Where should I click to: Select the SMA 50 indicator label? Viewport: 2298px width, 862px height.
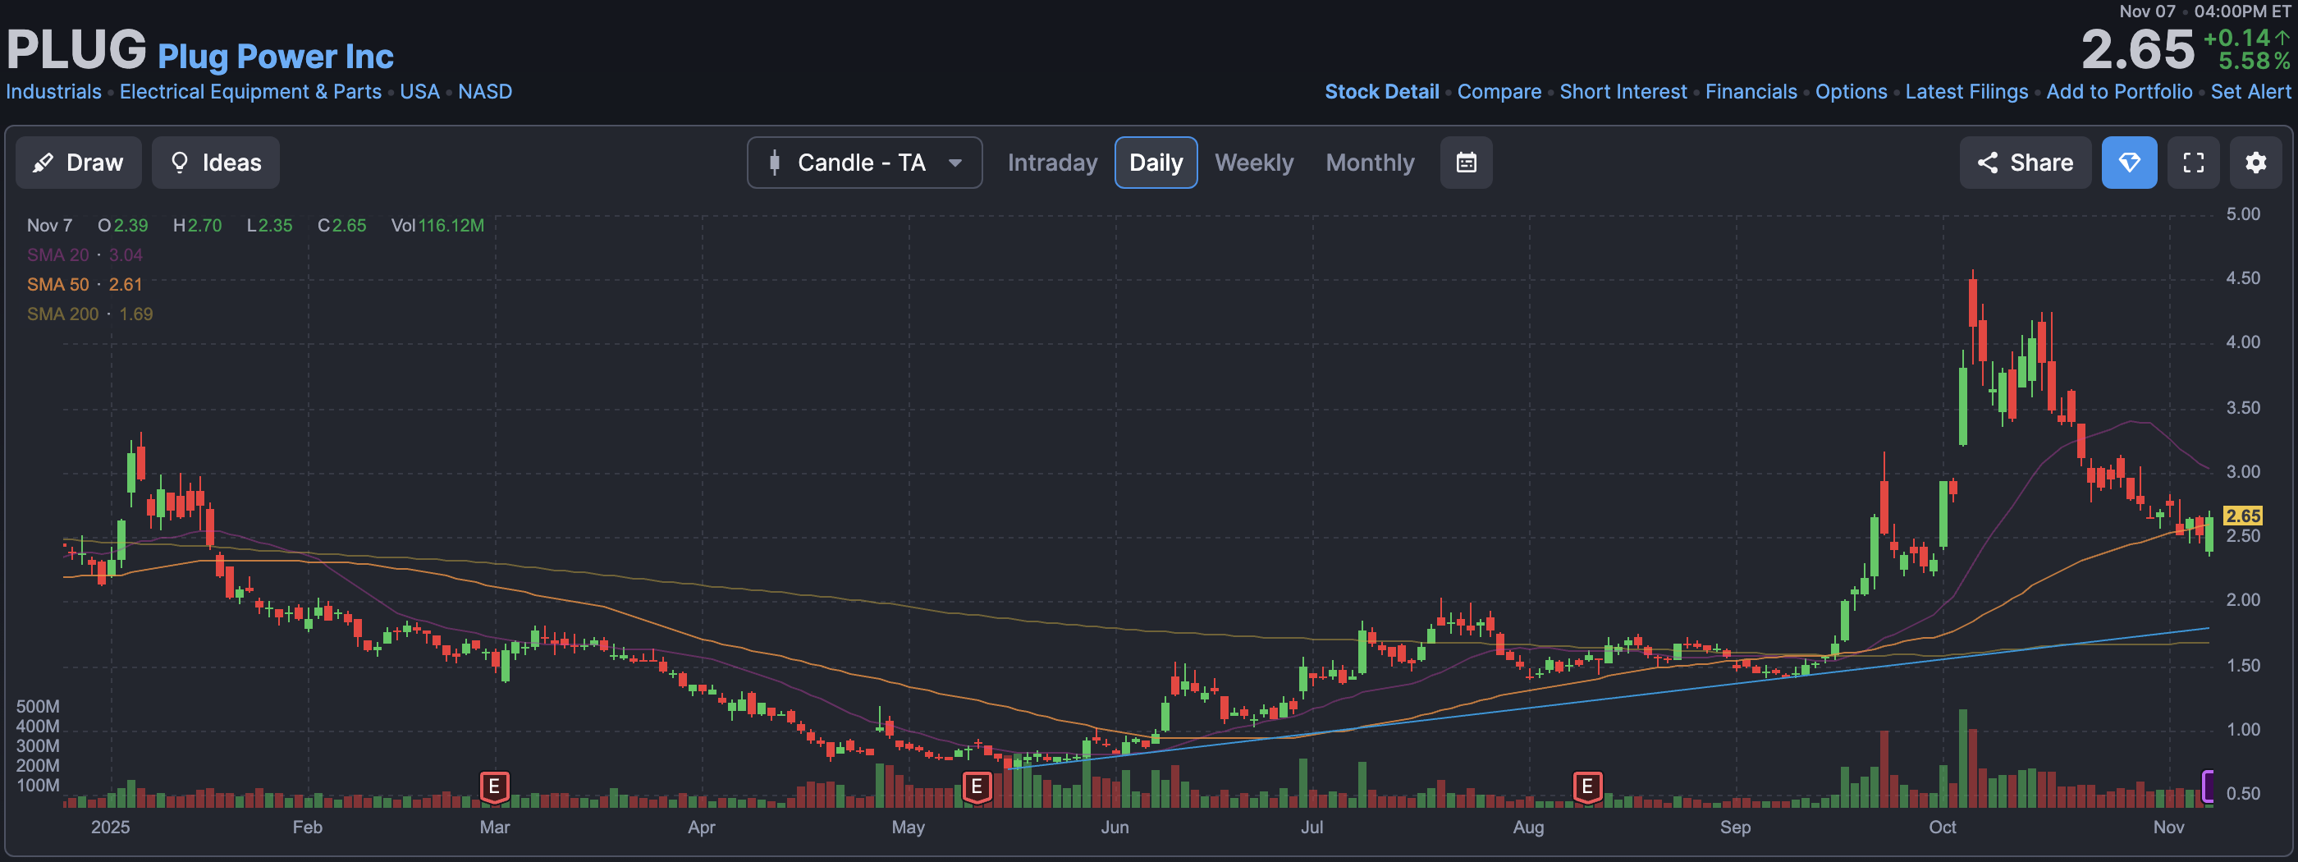tap(58, 285)
